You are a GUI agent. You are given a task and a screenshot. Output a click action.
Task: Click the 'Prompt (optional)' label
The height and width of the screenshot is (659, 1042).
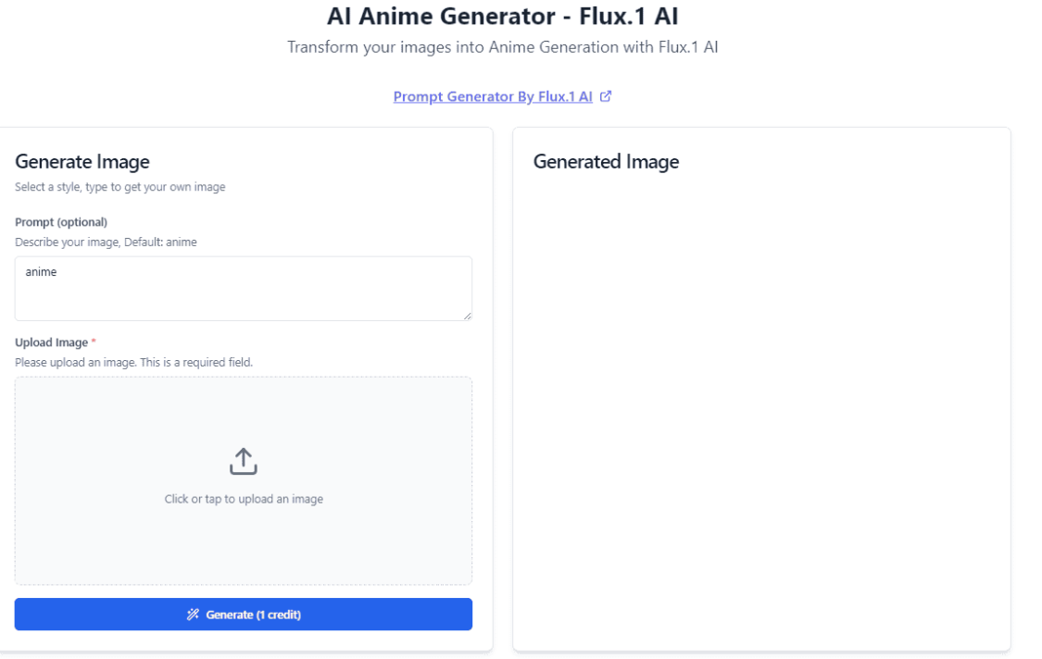pyautogui.click(x=61, y=222)
